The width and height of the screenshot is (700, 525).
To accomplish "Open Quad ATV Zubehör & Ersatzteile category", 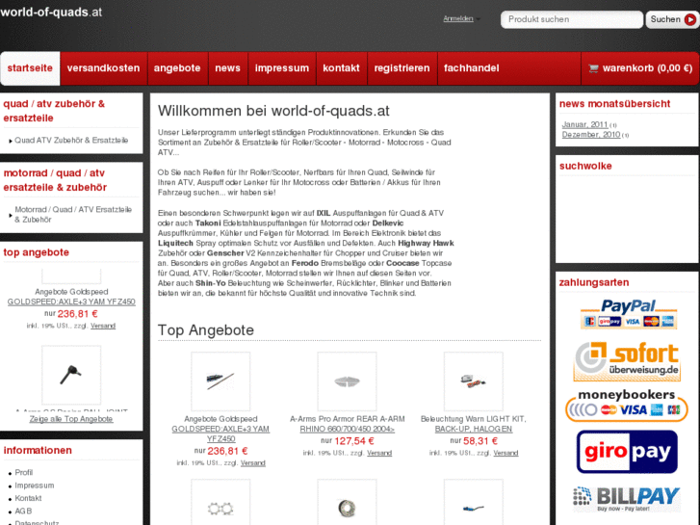I will tap(71, 141).
